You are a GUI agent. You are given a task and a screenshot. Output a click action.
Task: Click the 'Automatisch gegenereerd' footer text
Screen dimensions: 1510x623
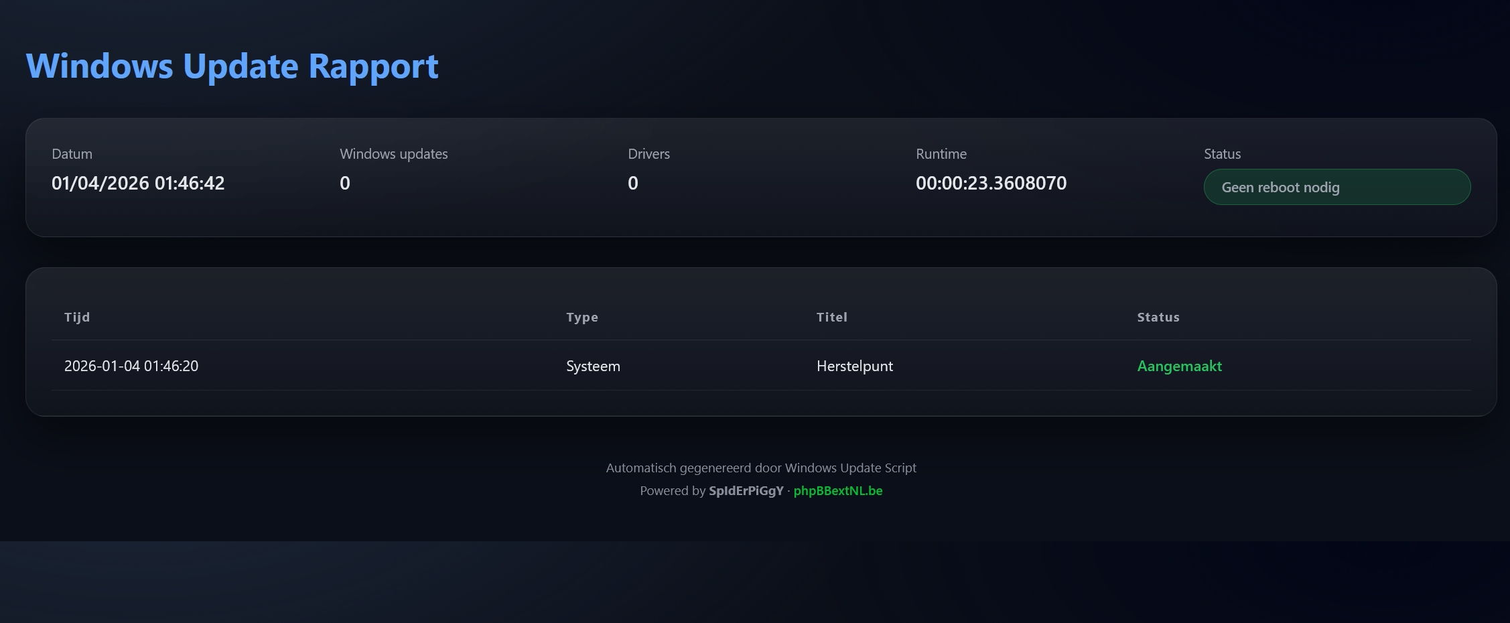coord(760,468)
